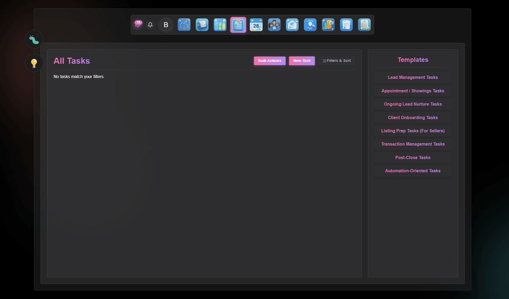
Task: Create a New Task
Action: [x=302, y=61]
